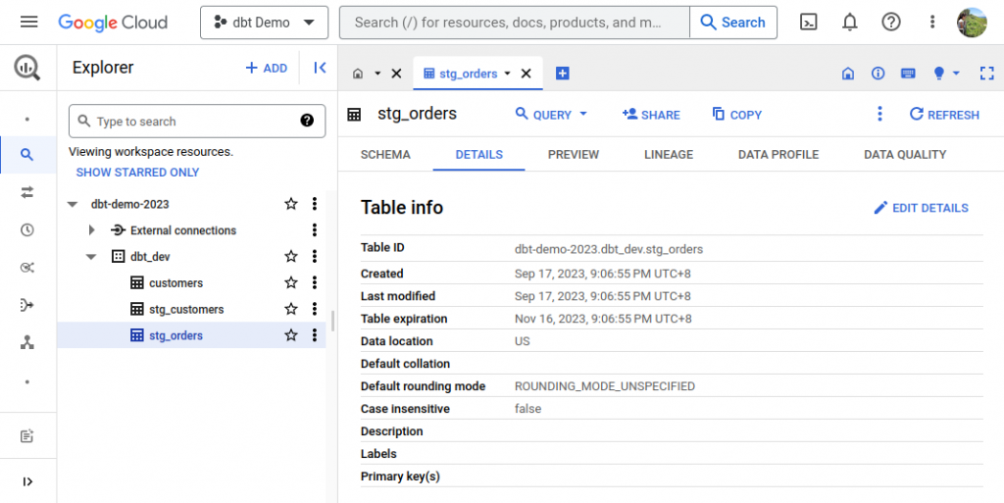This screenshot has height=503, width=1004.
Task: Click EDIT DETAILS button
Action: click(x=922, y=208)
